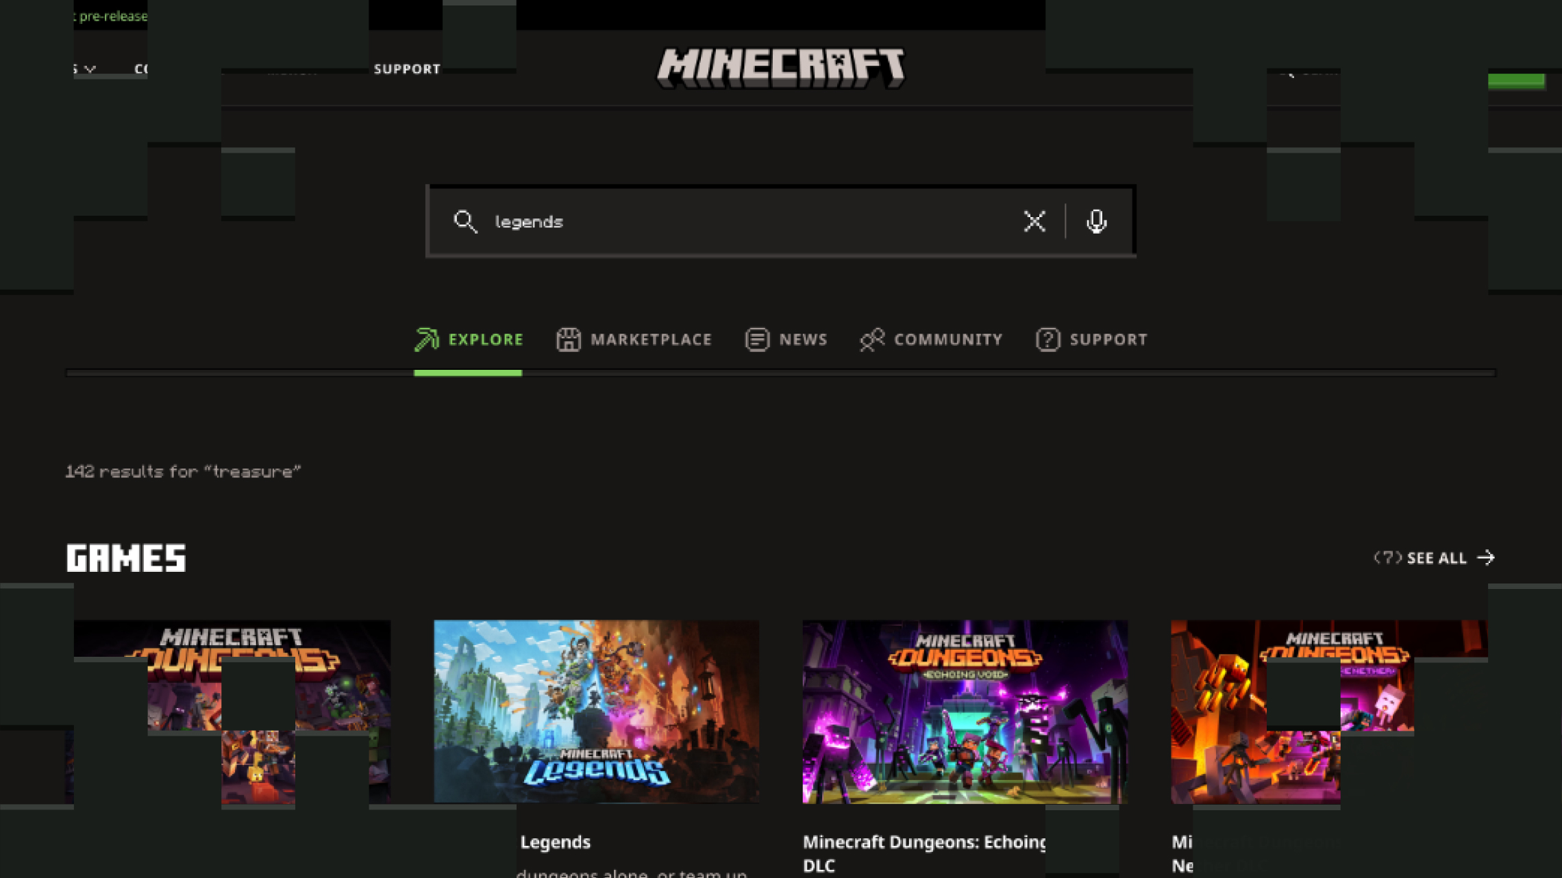Switch to the Marketplace tab
1562x878 pixels.
pos(650,339)
